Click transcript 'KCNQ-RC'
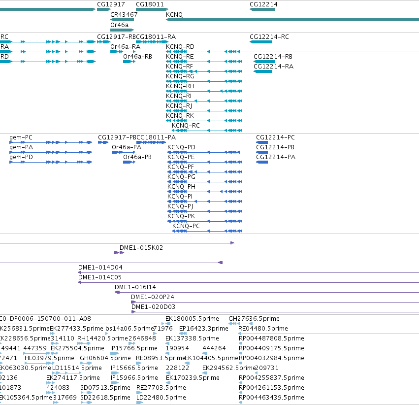Viewport: 419px width, 405px height. tap(186, 126)
